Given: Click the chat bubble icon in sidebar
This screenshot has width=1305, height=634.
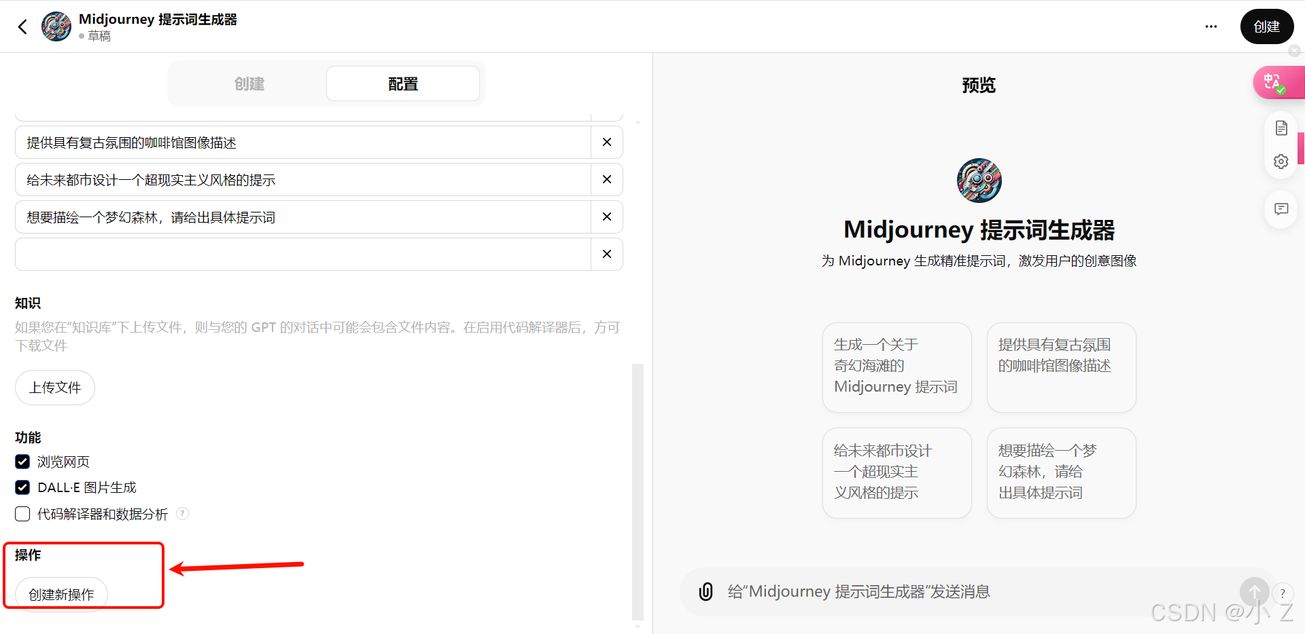Looking at the screenshot, I should coord(1281,209).
